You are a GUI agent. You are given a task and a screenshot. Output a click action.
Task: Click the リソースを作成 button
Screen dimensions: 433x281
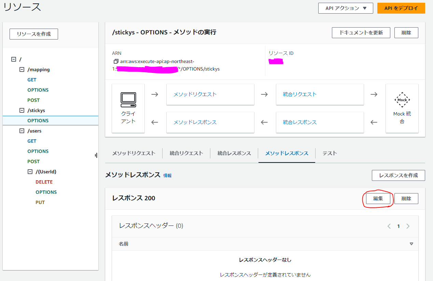(33, 34)
